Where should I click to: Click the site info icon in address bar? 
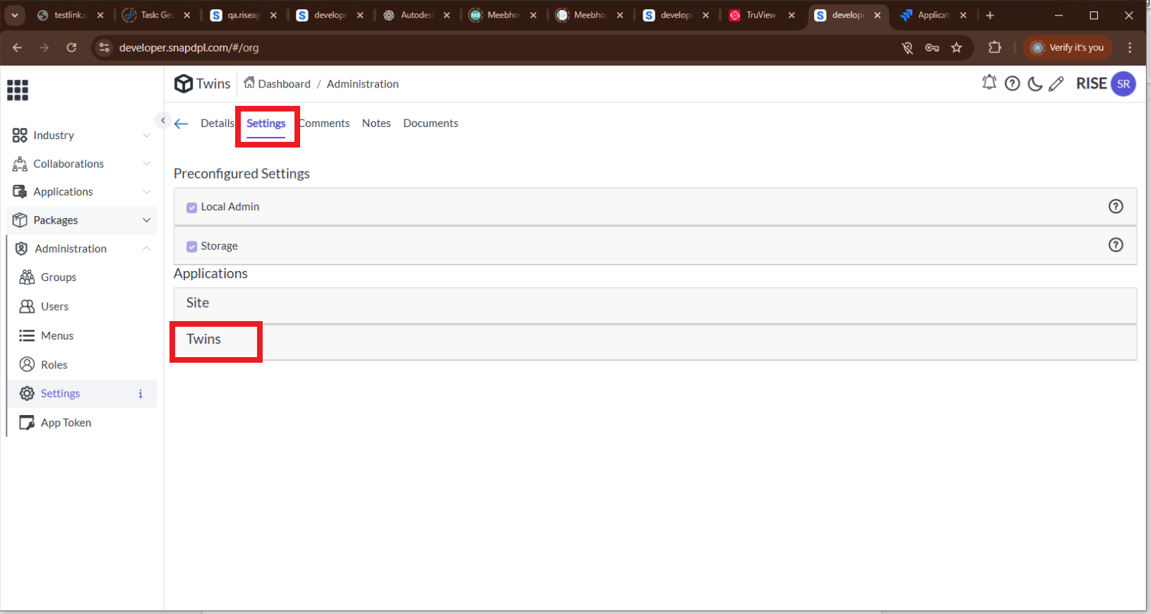click(x=105, y=47)
